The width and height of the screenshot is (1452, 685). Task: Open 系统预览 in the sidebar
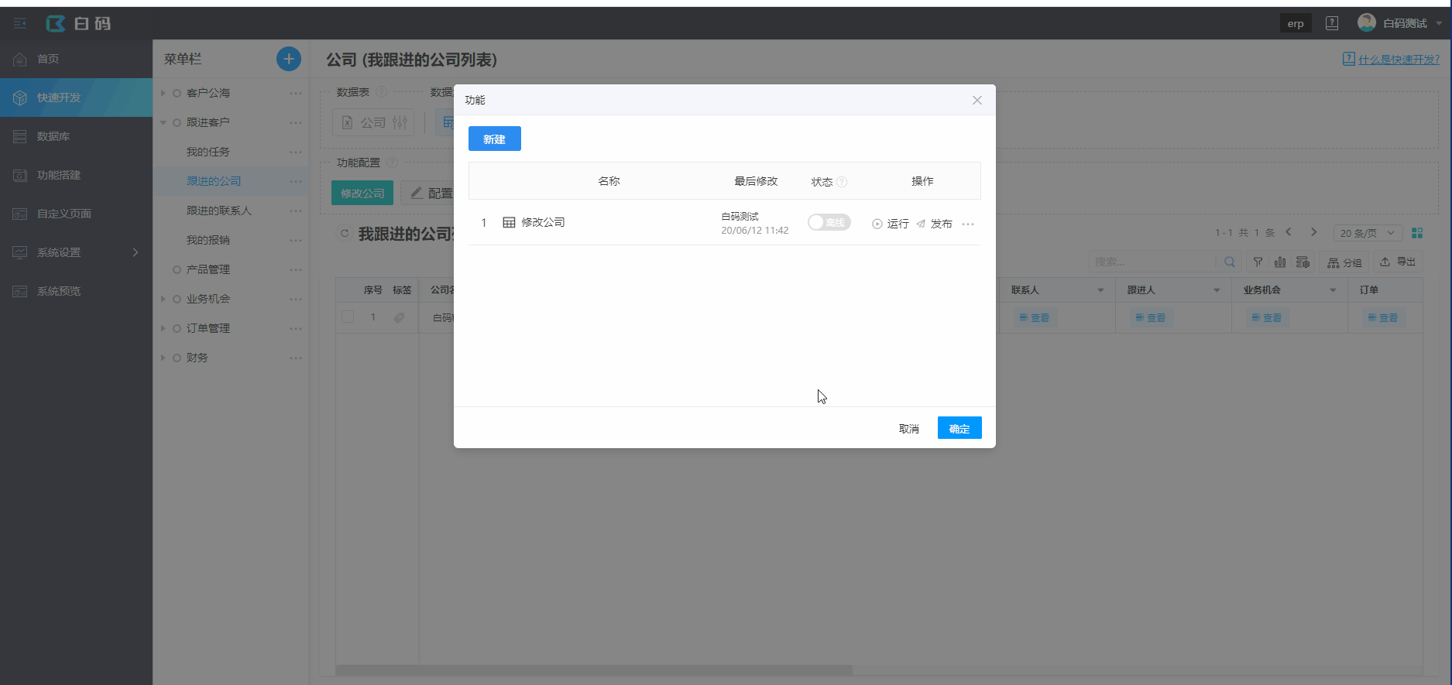pyautogui.click(x=76, y=291)
